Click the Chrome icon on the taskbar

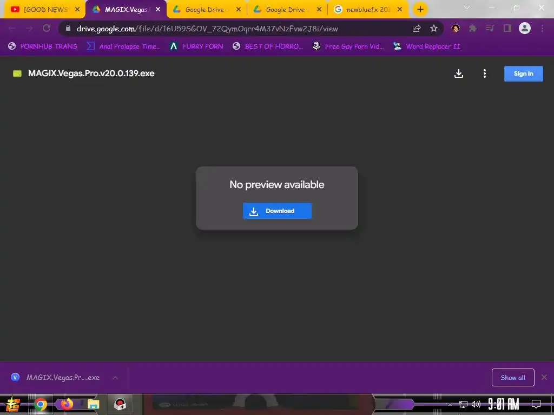tap(40, 404)
